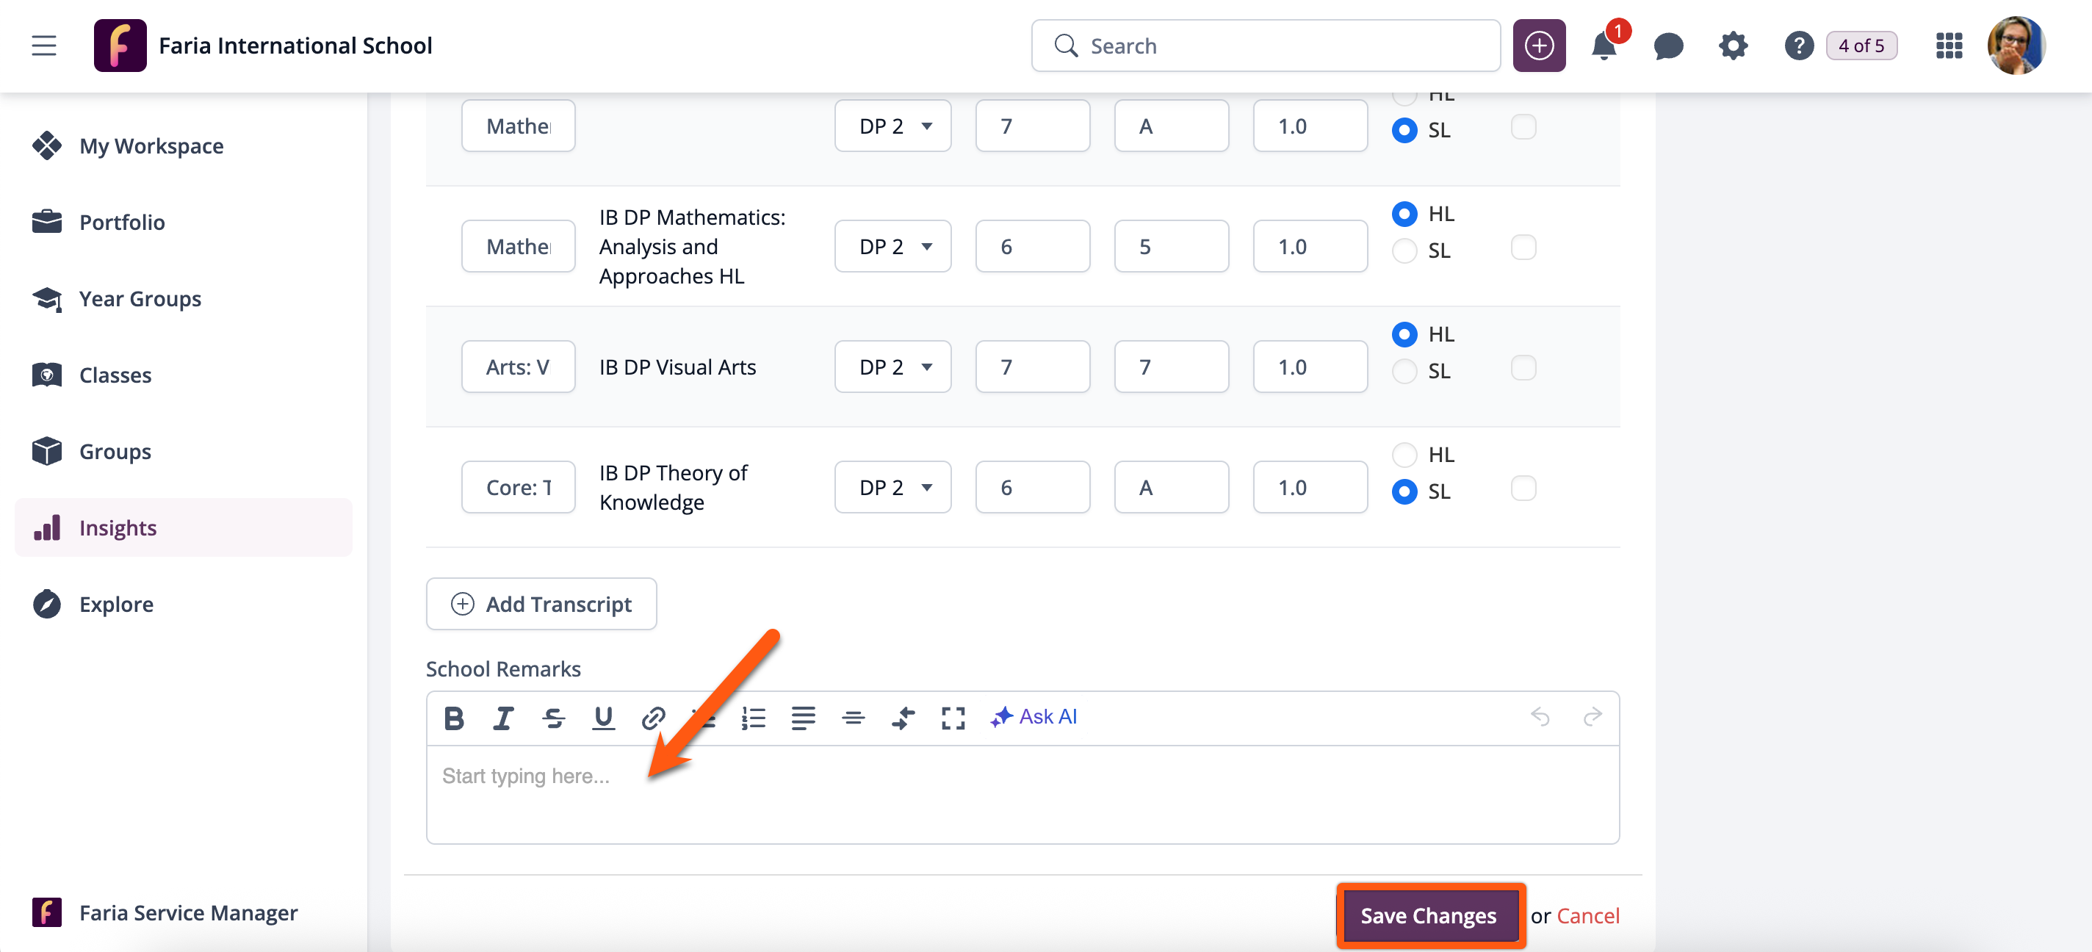Expand DP 2 dropdown for Mathematics HL
2092x952 pixels.
[892, 247]
